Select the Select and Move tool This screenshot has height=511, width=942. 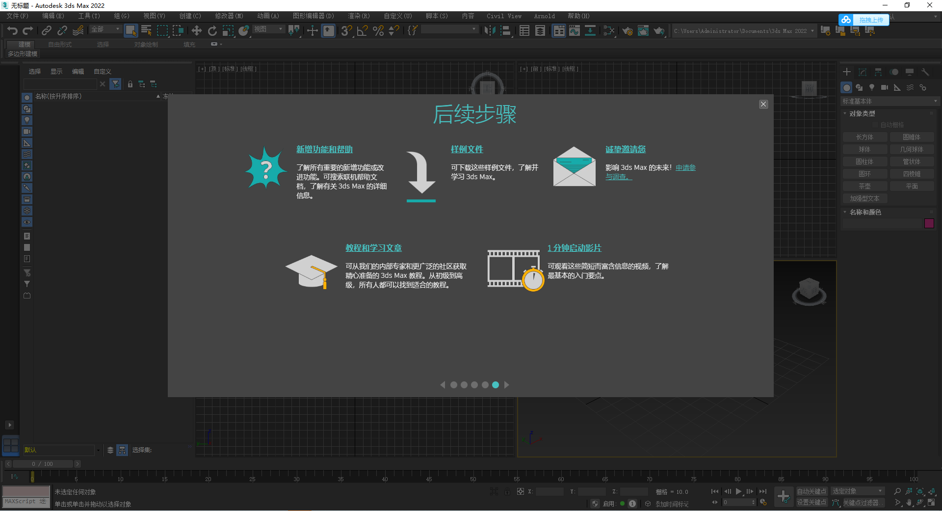197,30
